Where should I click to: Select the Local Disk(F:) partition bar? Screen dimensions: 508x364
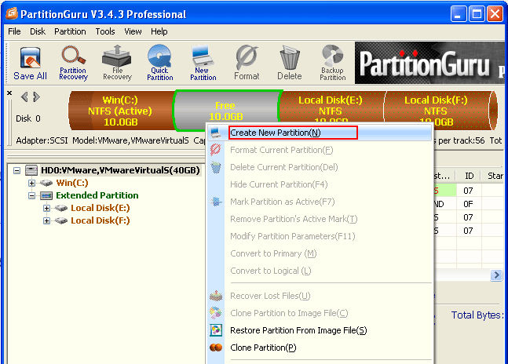[438, 111]
